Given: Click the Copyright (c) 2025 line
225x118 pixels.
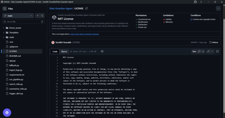Looking at the screenshot, I should point(79,63).
